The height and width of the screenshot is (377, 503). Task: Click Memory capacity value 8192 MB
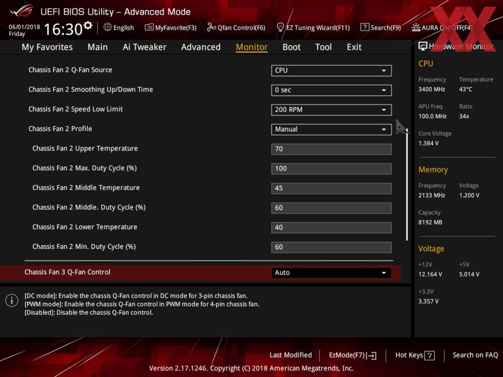point(430,222)
